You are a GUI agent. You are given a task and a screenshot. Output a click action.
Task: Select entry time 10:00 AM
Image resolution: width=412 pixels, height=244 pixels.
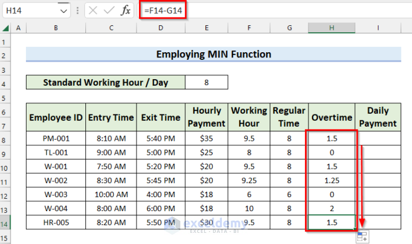111,194
